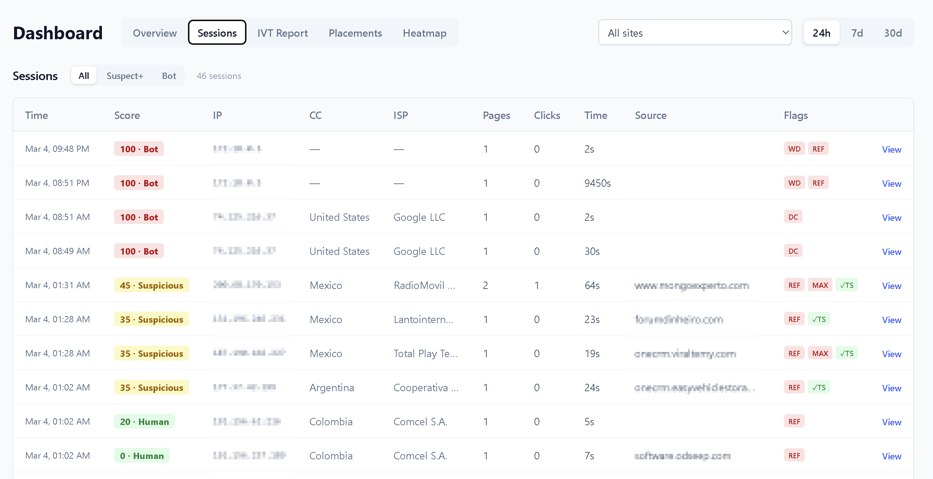View the 20 Human Colombia session

coord(891,422)
